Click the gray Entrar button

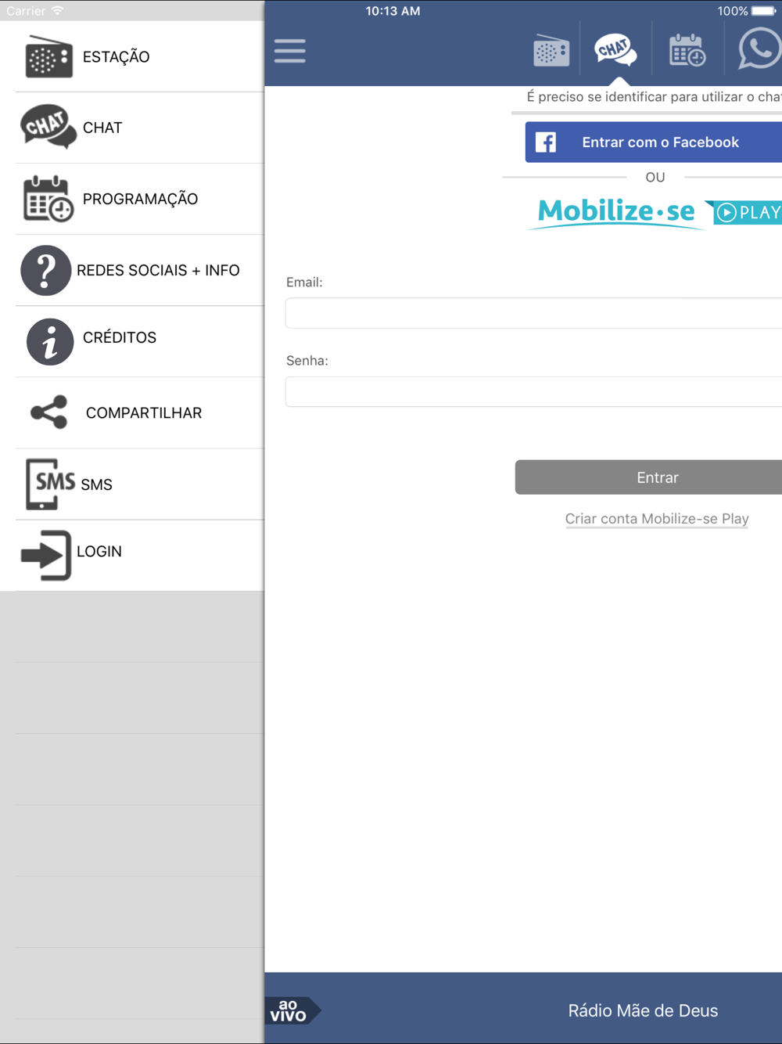(x=649, y=477)
